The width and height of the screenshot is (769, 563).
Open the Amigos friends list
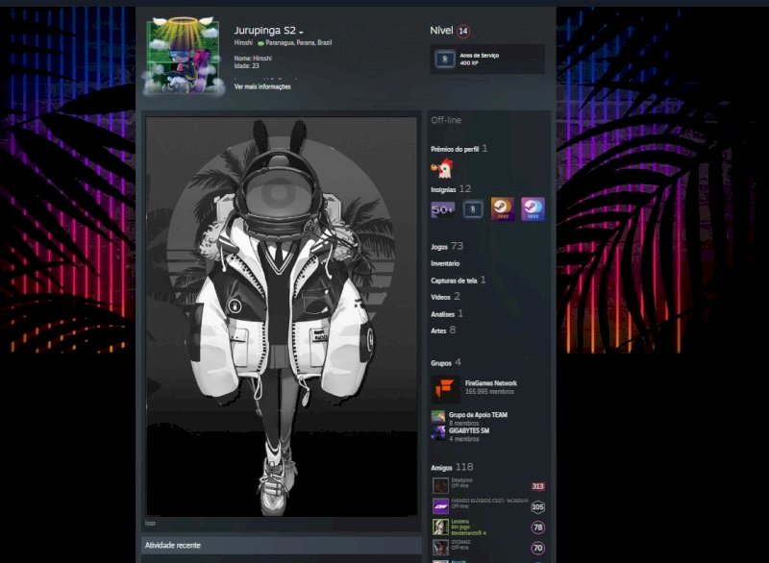441,467
